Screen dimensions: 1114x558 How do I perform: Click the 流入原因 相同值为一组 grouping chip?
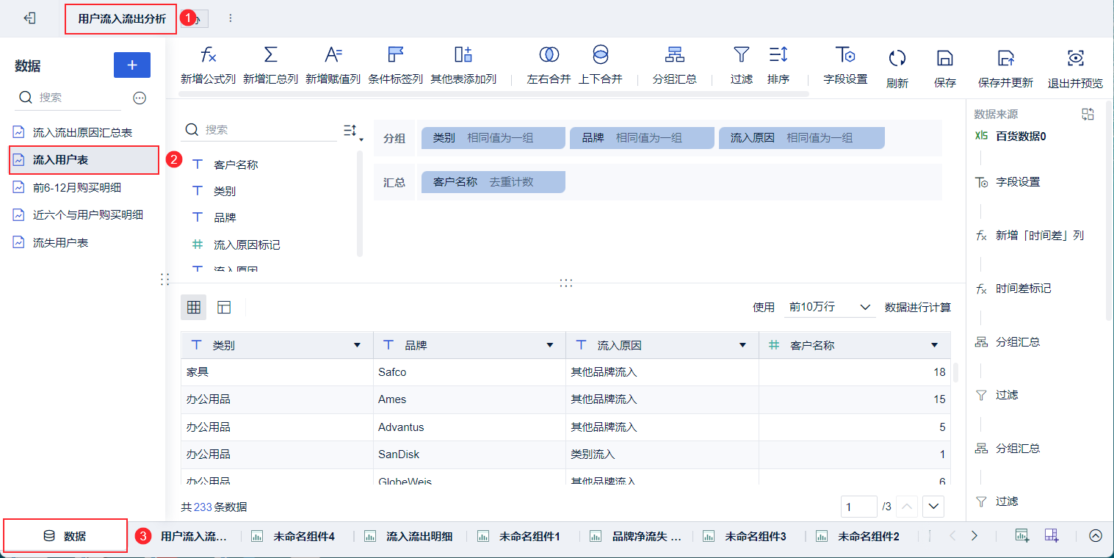pyautogui.click(x=801, y=138)
